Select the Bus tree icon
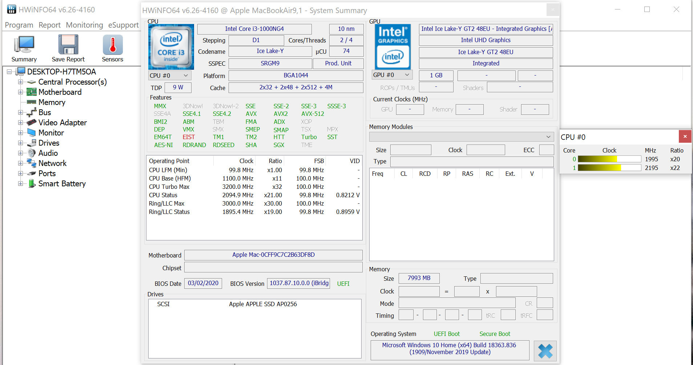Viewport: 693px width, 365px height. pyautogui.click(x=32, y=113)
